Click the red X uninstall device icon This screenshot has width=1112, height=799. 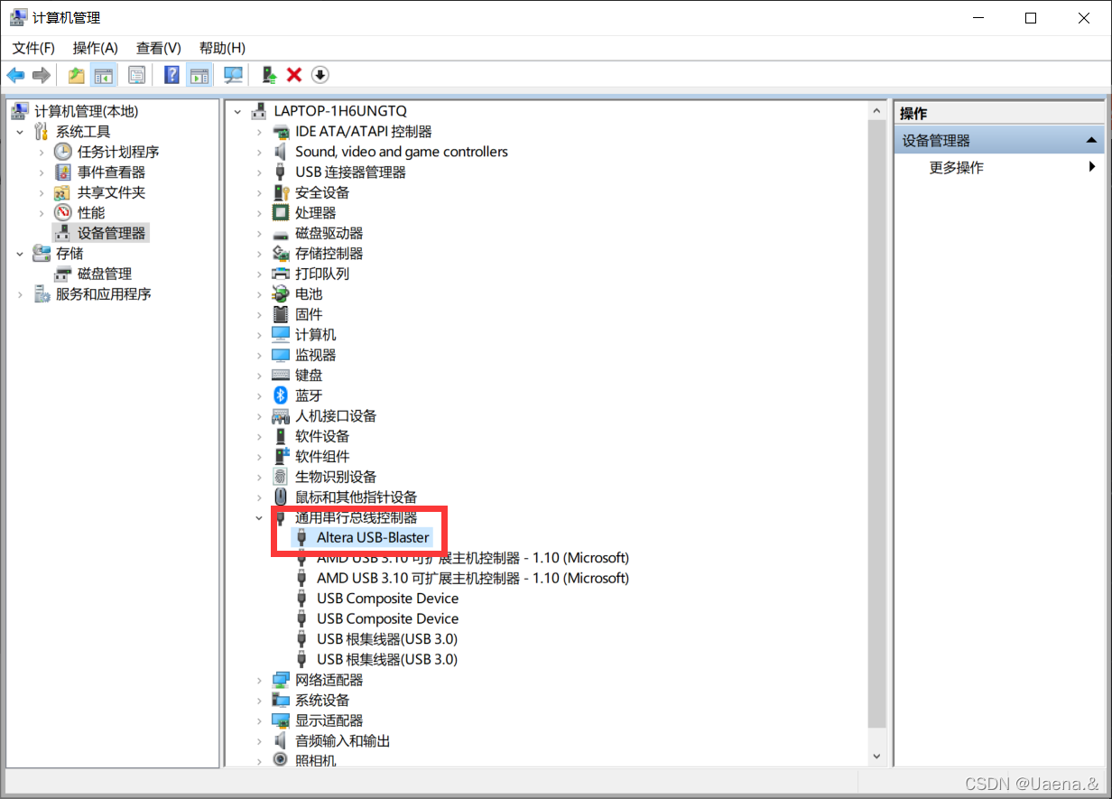pos(294,75)
